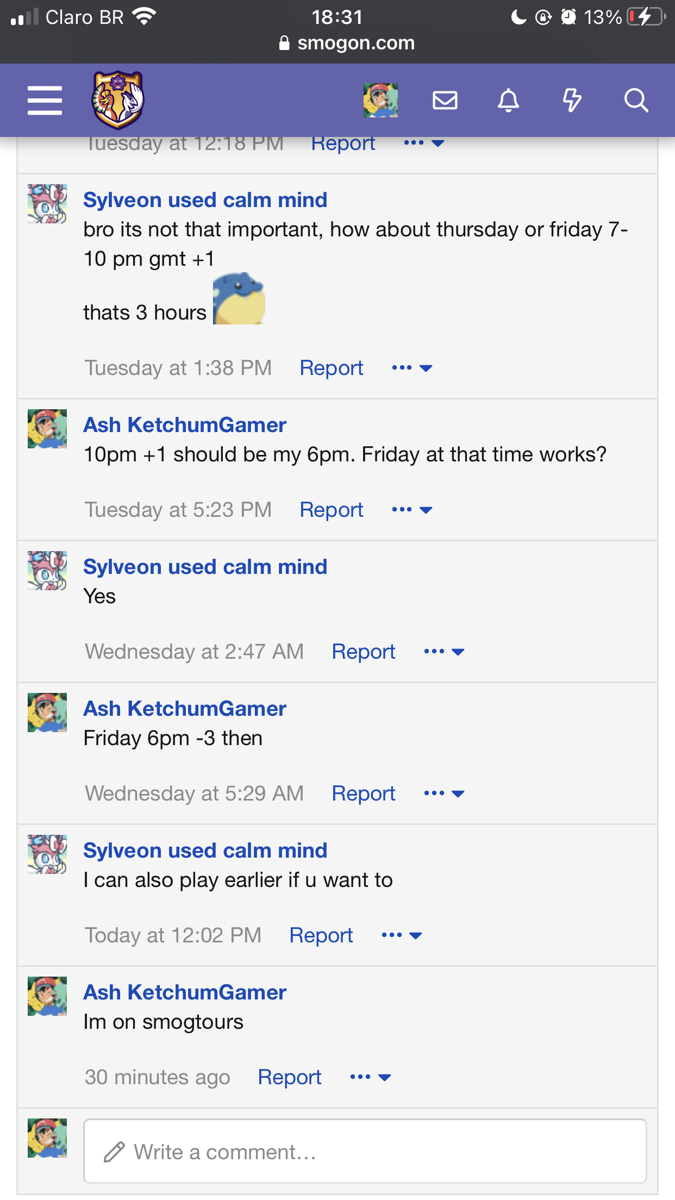Expand options for 'Im on smogtours' comment
The height and width of the screenshot is (1200, 675).
coord(370,1077)
